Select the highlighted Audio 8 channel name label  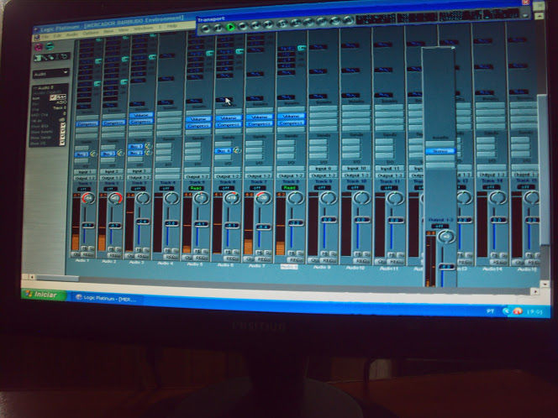coord(289,267)
